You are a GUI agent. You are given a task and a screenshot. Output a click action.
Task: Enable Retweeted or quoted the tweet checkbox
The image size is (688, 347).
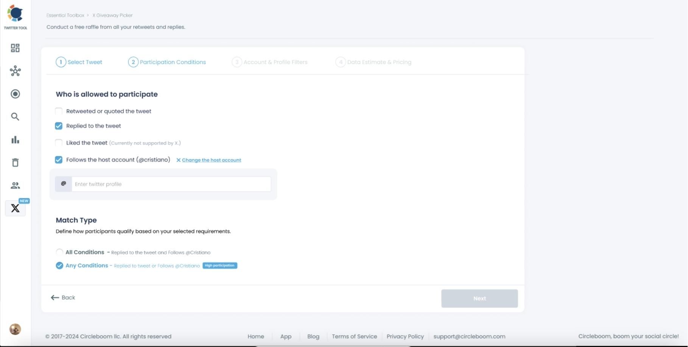pyautogui.click(x=59, y=111)
